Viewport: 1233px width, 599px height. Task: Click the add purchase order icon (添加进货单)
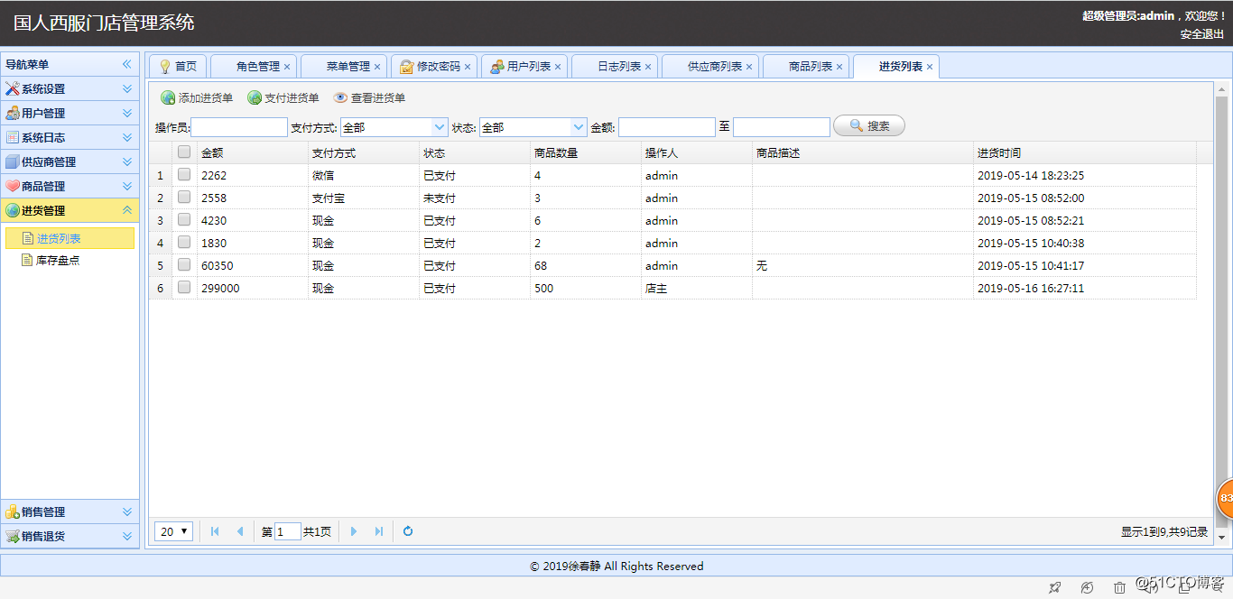click(x=168, y=98)
